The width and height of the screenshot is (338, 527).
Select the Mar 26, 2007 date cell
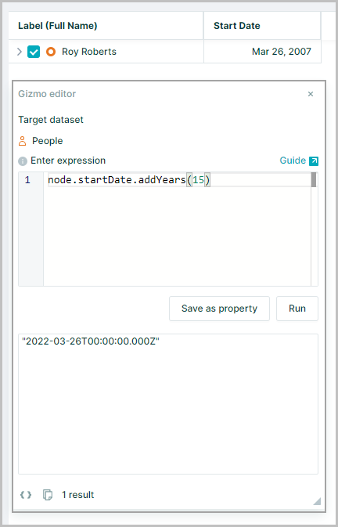[262, 52]
